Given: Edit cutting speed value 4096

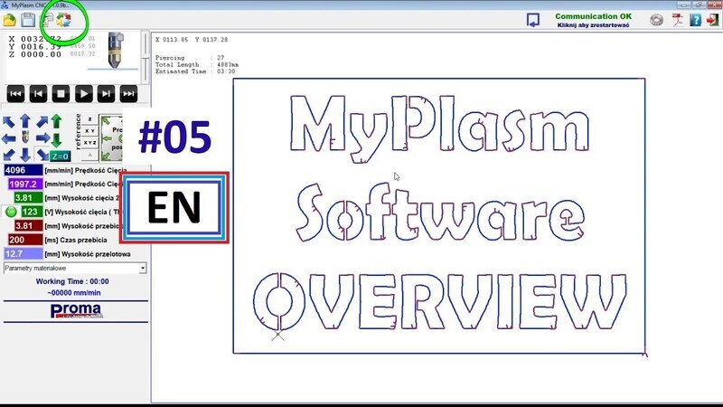Looking at the screenshot, I should 23,170.
